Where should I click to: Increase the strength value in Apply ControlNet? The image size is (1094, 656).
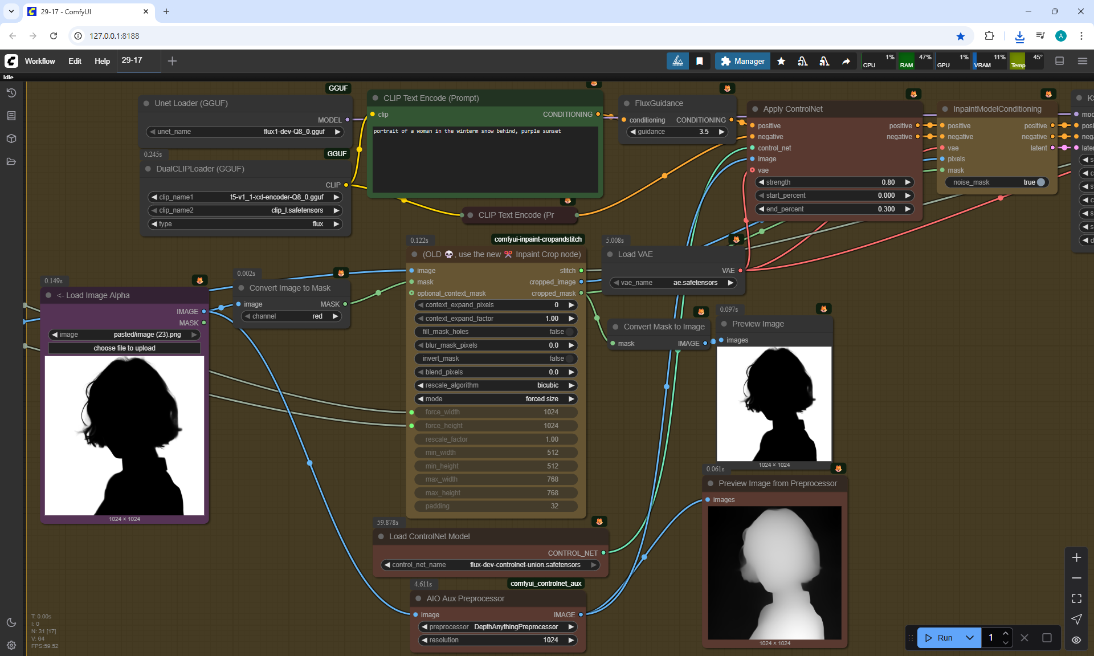click(x=908, y=182)
